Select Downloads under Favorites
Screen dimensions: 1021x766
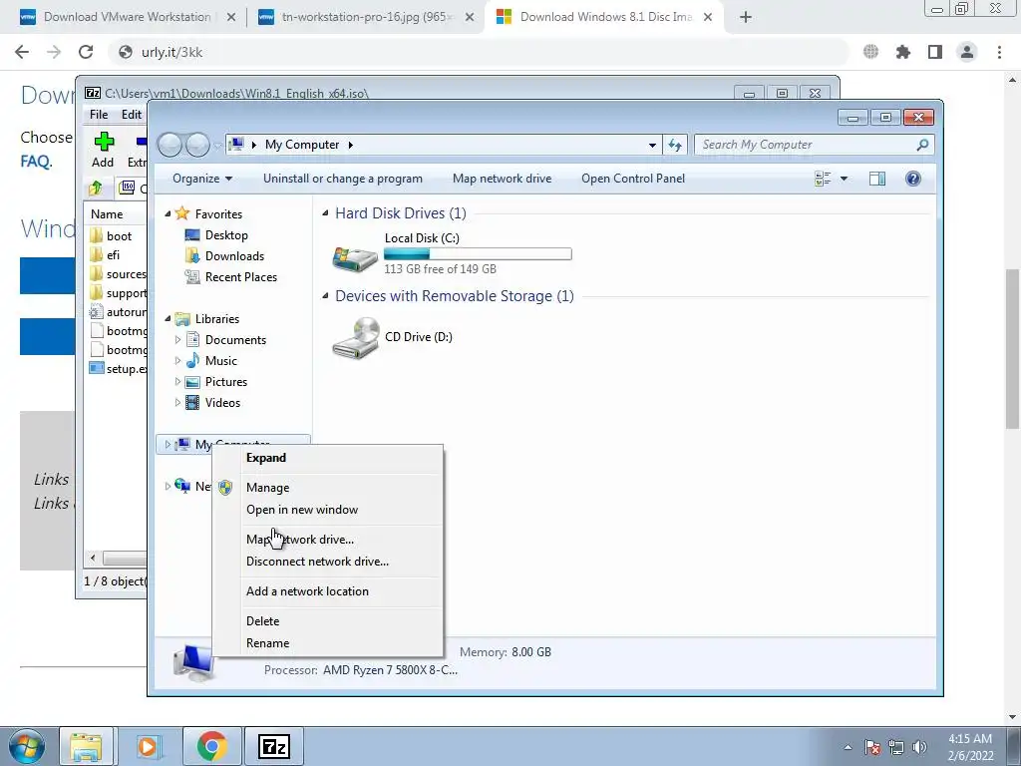[x=234, y=256]
